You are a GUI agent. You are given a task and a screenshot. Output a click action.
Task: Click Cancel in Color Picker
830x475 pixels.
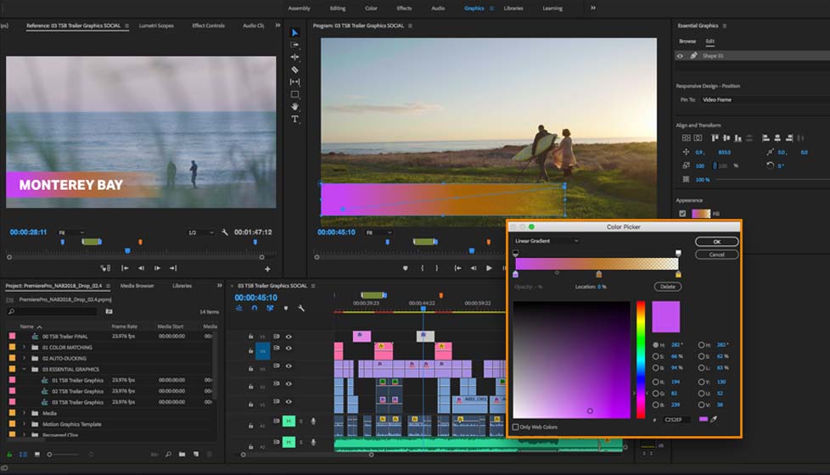[x=717, y=254]
